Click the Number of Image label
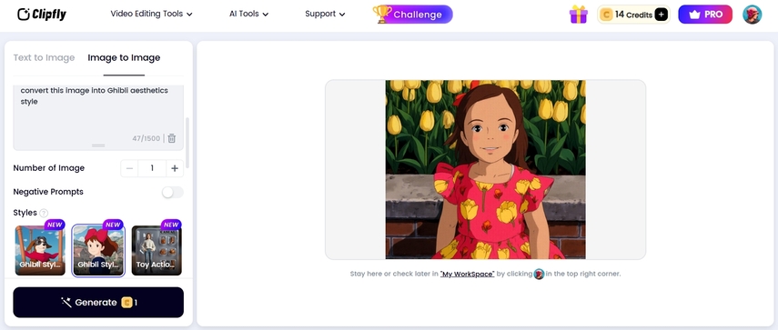778x330 pixels. click(48, 168)
